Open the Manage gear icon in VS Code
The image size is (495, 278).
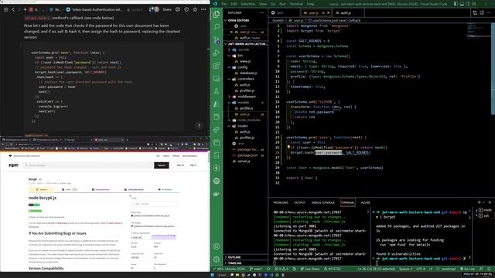point(217,259)
